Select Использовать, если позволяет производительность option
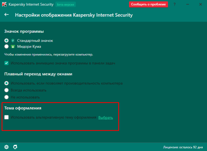The image size is (207, 151). click(x=7, y=83)
